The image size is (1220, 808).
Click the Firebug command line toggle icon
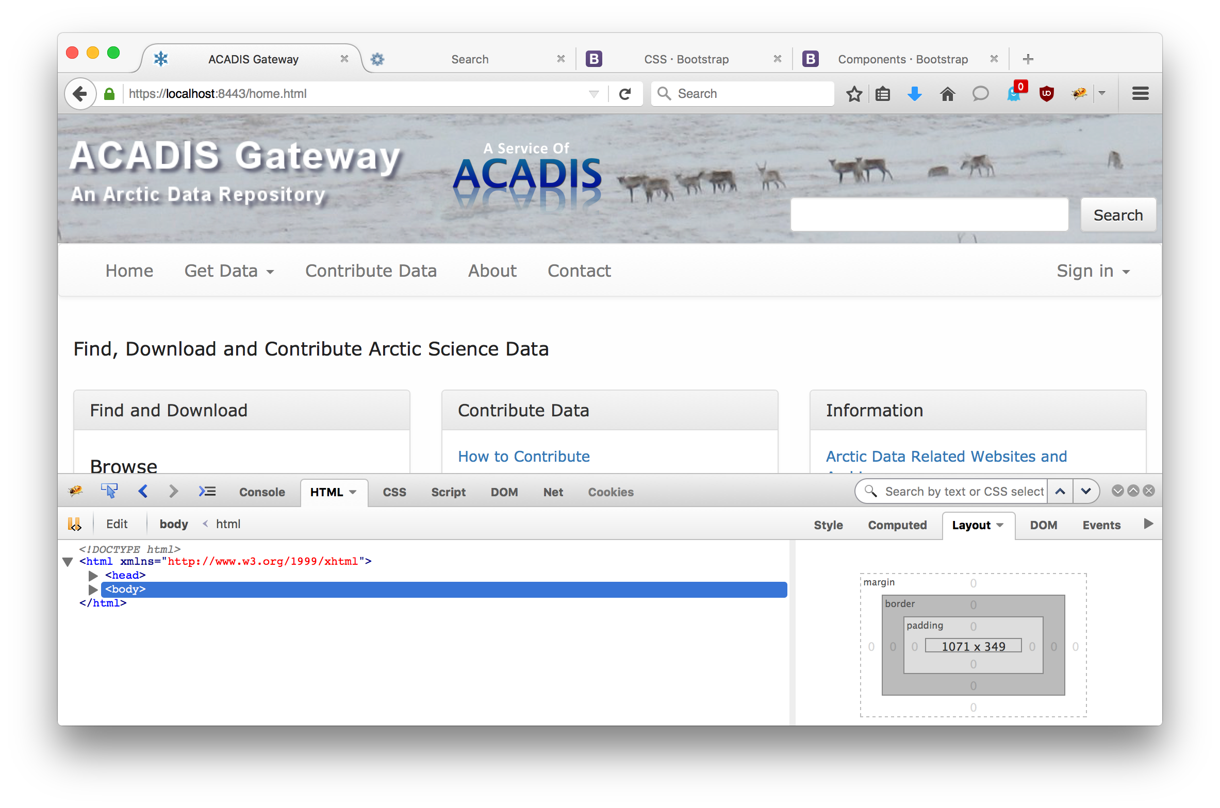(207, 491)
